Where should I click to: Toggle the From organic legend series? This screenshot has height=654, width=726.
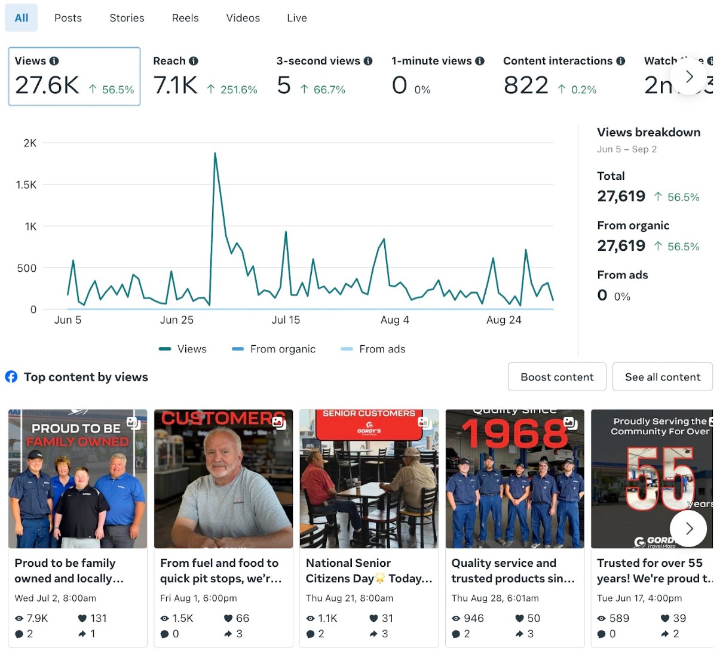point(274,349)
